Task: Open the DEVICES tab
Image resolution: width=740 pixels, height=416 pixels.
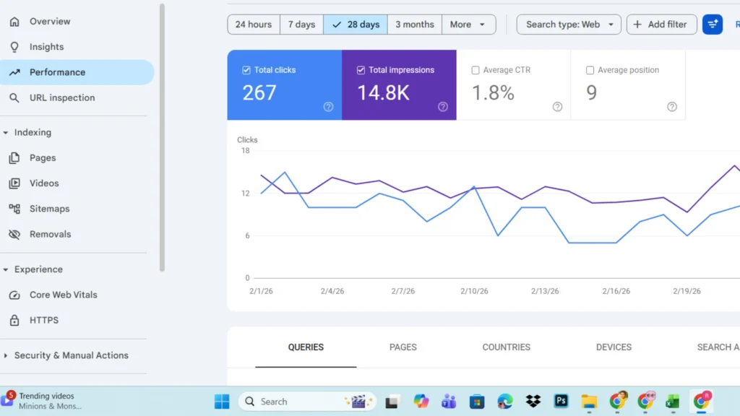Action: coord(614,347)
